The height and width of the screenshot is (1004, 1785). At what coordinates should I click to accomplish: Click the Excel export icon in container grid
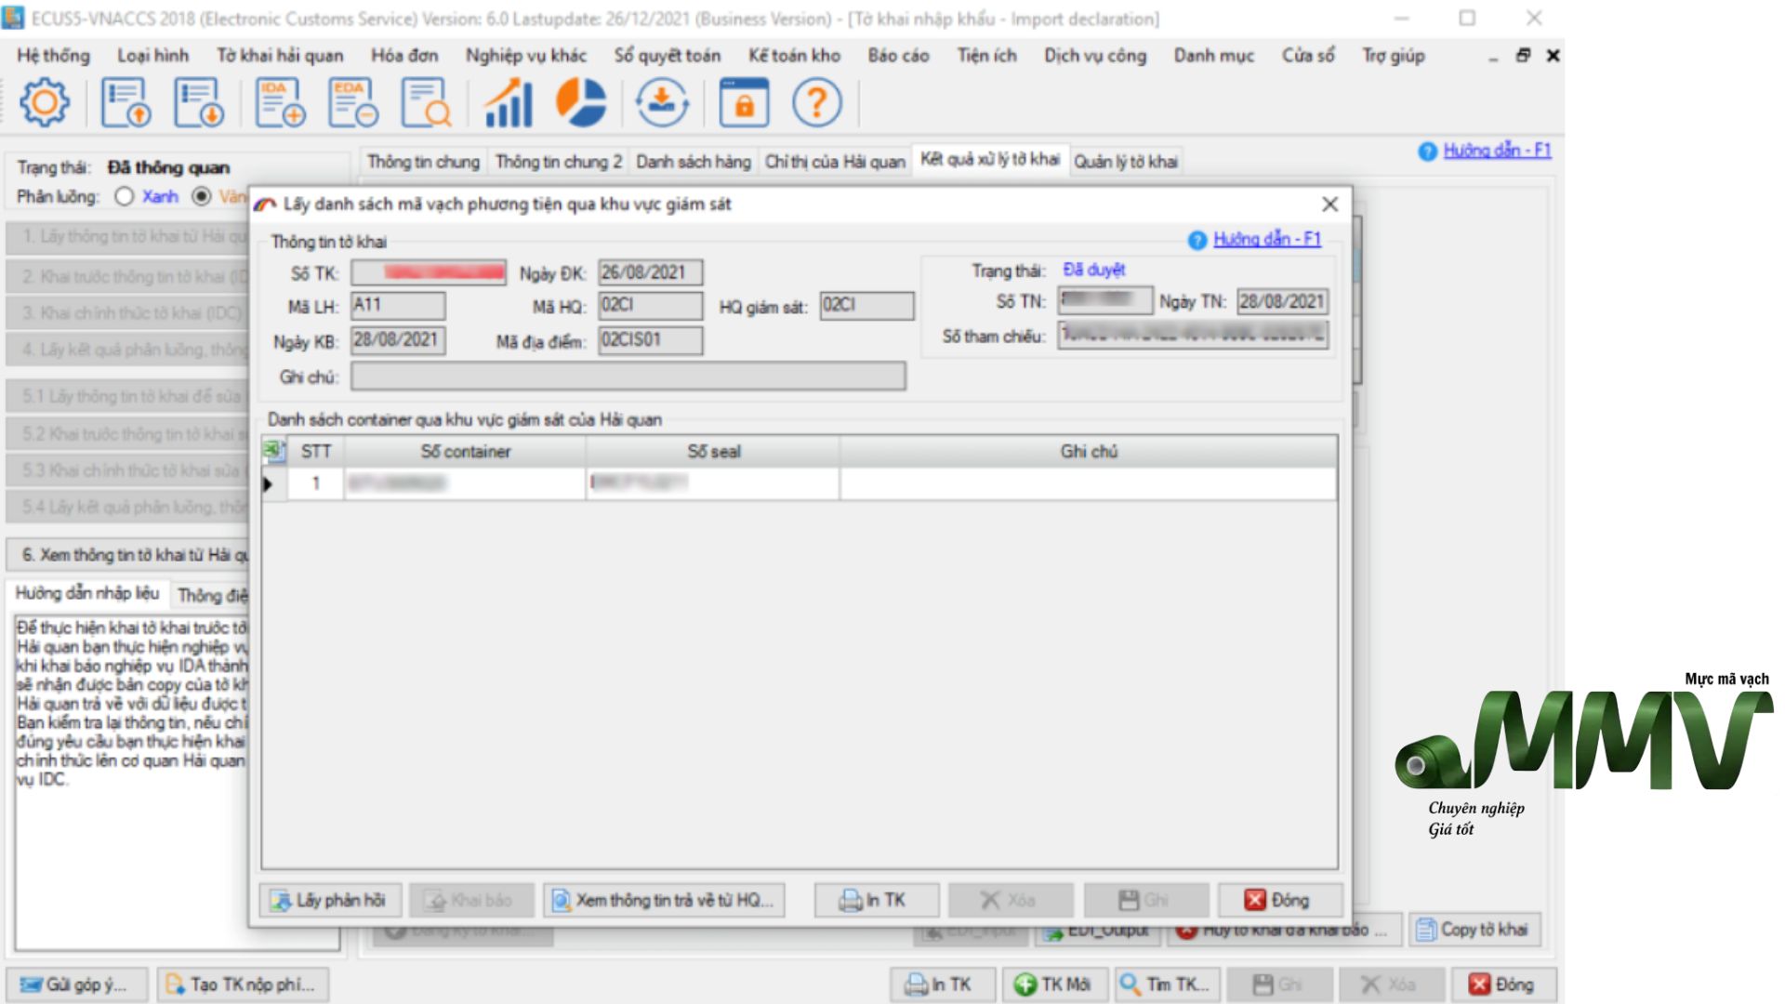click(273, 451)
